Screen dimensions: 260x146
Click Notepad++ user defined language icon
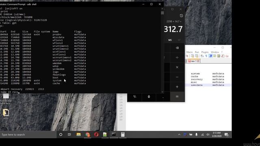tap(214, 56)
